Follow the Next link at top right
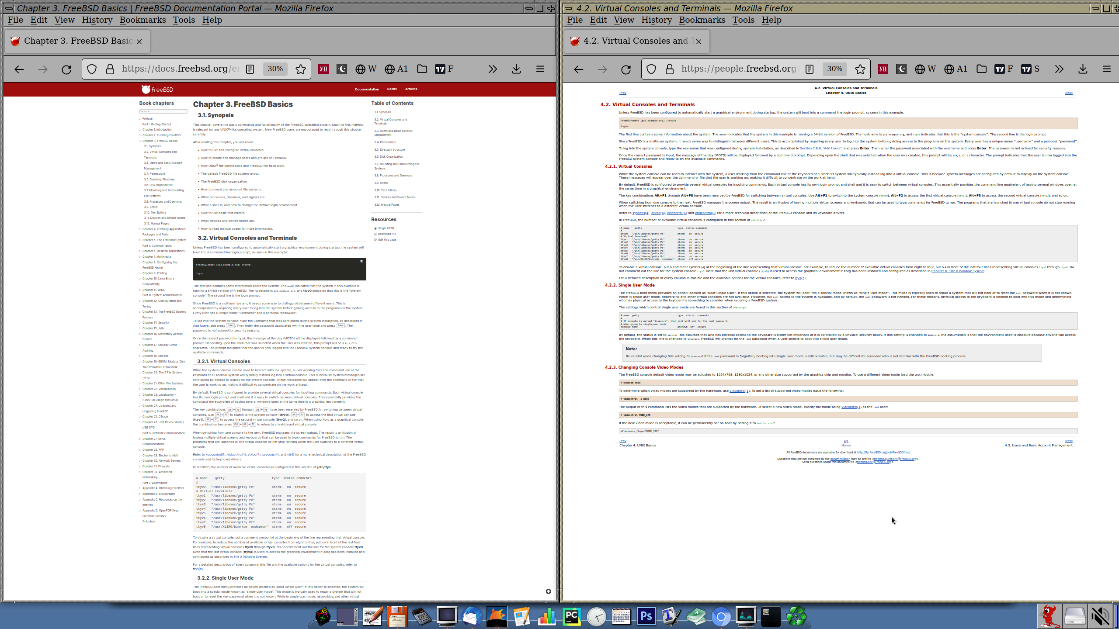1119x629 pixels. pyautogui.click(x=1068, y=93)
